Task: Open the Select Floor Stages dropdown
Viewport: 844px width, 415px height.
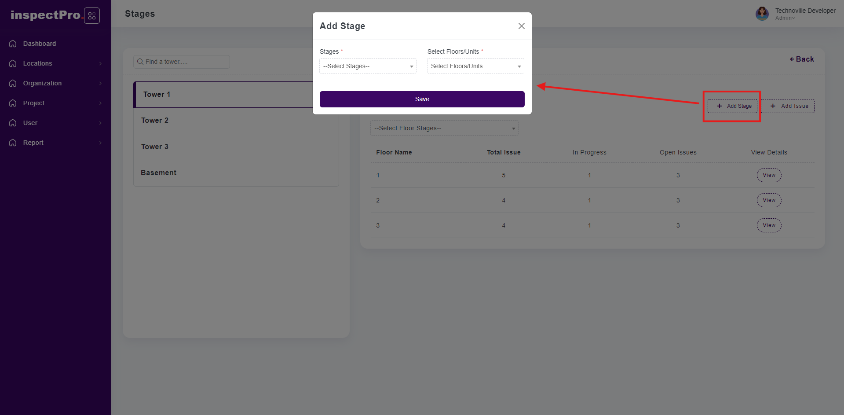Action: click(444, 128)
